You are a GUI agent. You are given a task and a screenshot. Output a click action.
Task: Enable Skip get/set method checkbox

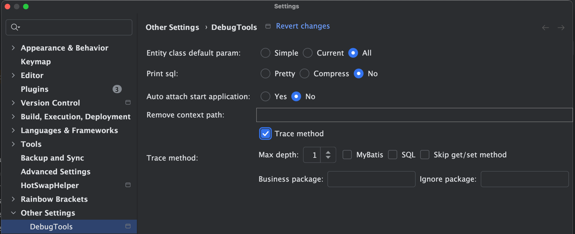425,155
